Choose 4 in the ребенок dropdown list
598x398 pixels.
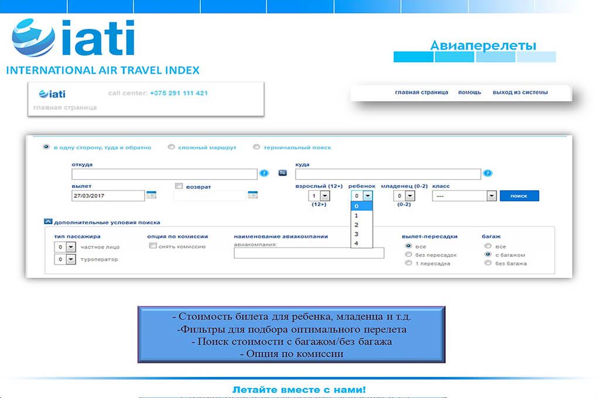(x=361, y=243)
